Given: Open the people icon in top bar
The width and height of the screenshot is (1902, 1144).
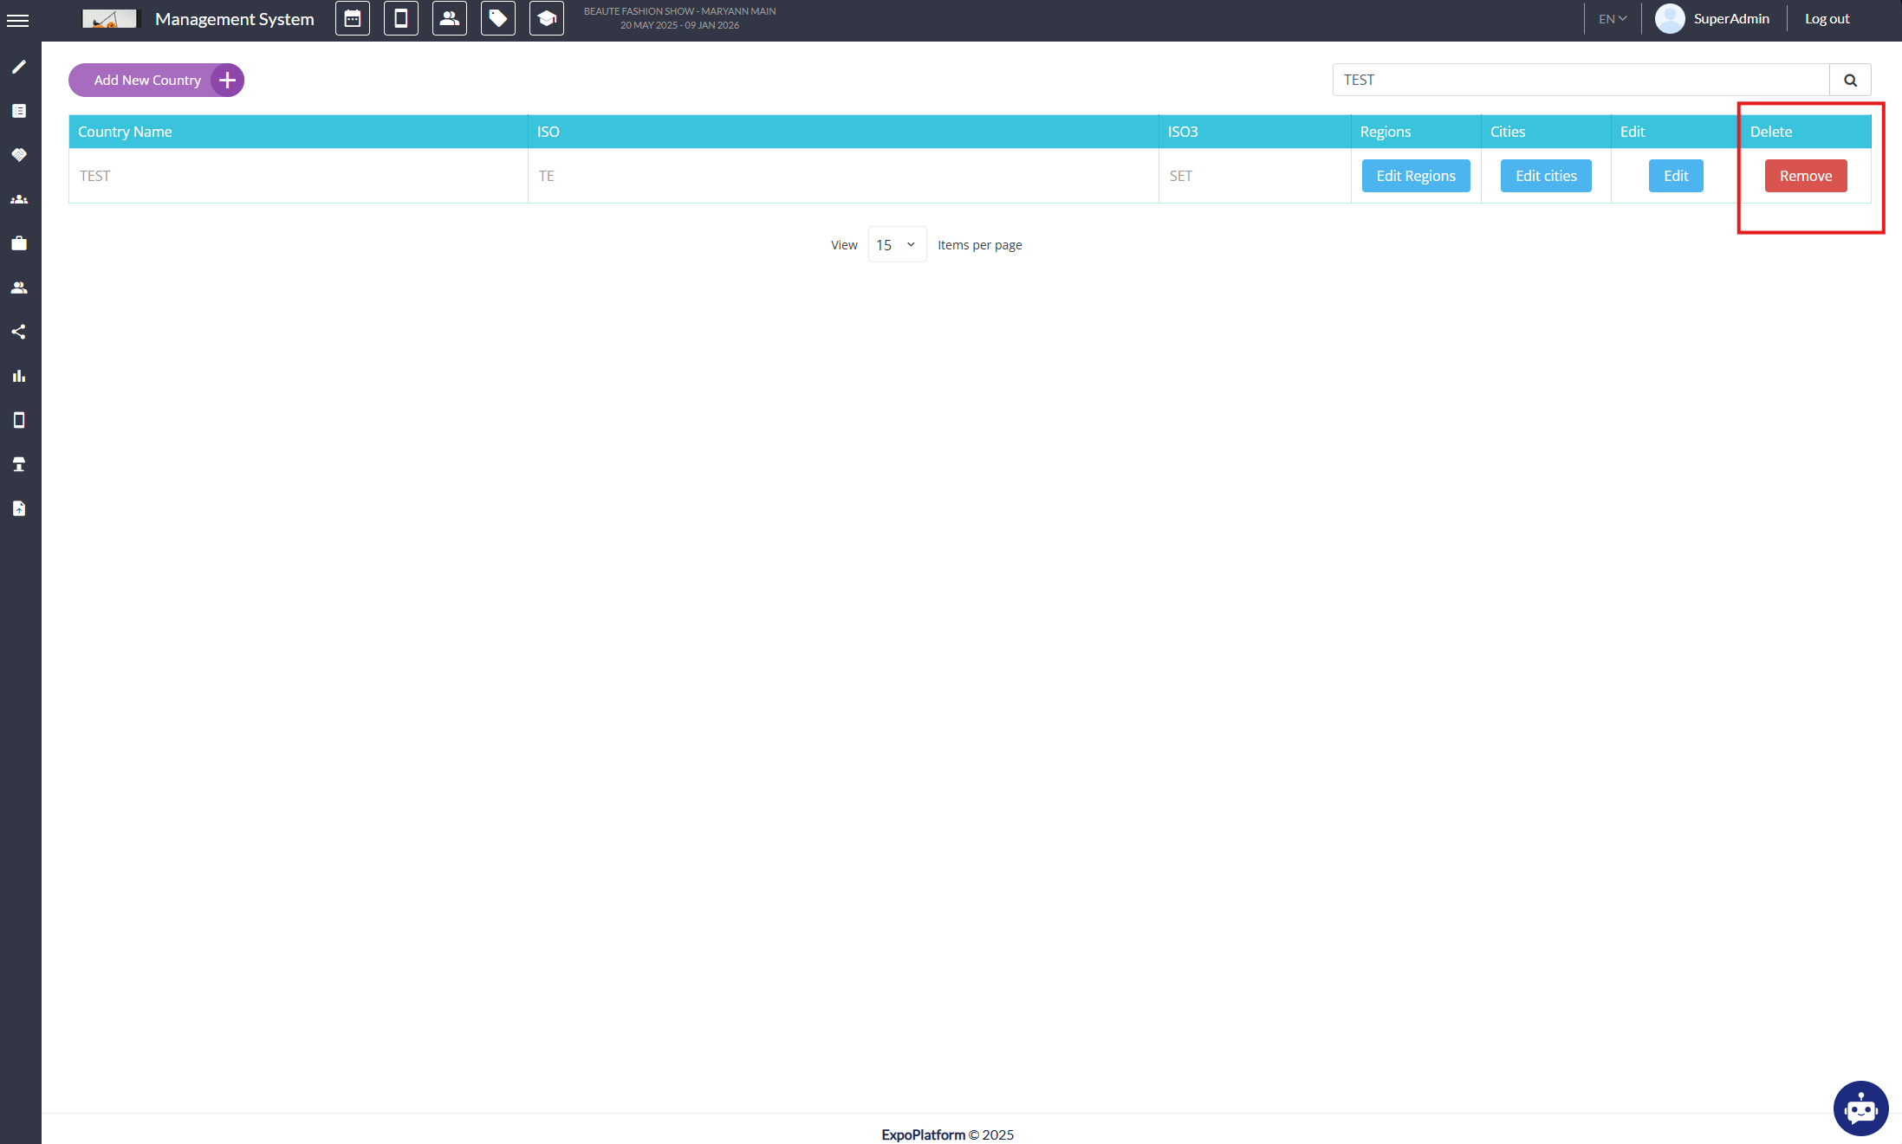Looking at the screenshot, I should [450, 18].
